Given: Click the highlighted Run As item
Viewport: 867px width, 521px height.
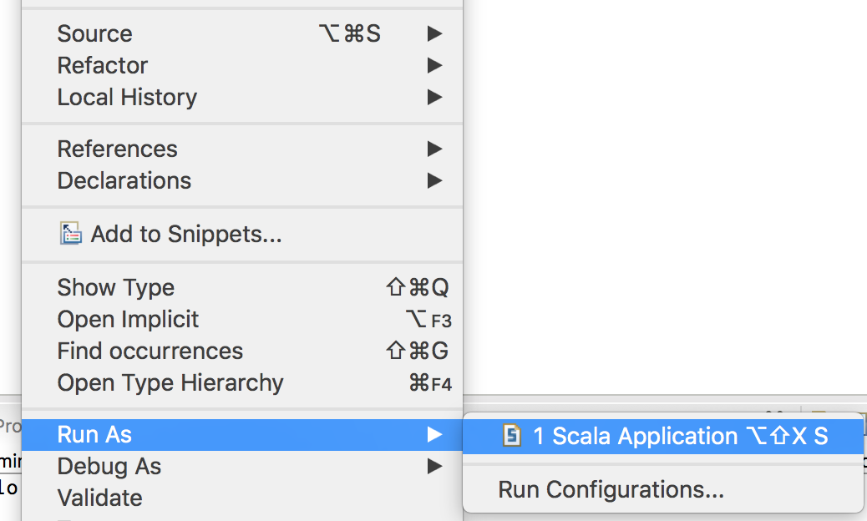Looking at the screenshot, I should pyautogui.click(x=242, y=435).
